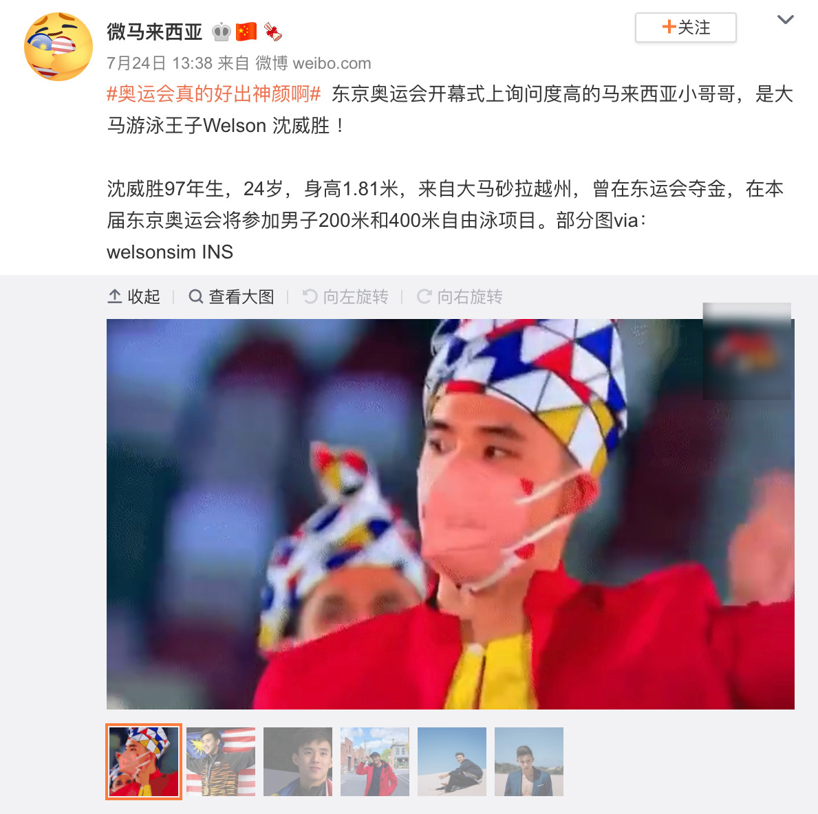818x814 pixels.
Task: Select the fifth thumbnail sitting on sand
Action: click(452, 761)
